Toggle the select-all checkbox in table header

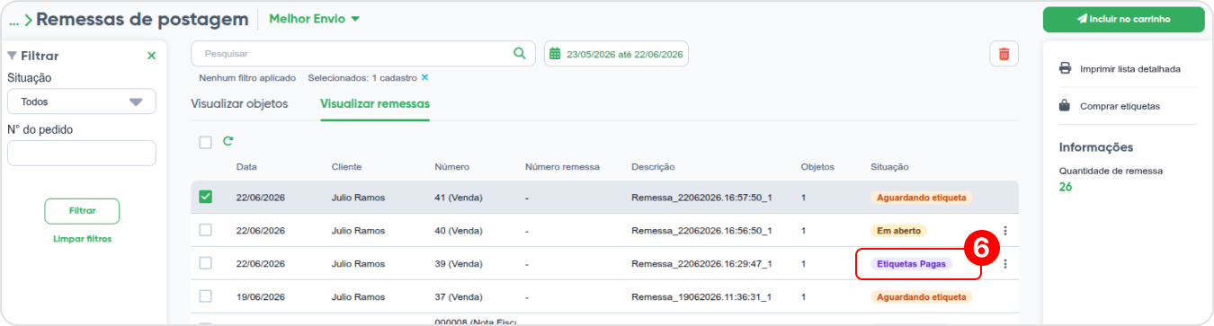tap(205, 142)
